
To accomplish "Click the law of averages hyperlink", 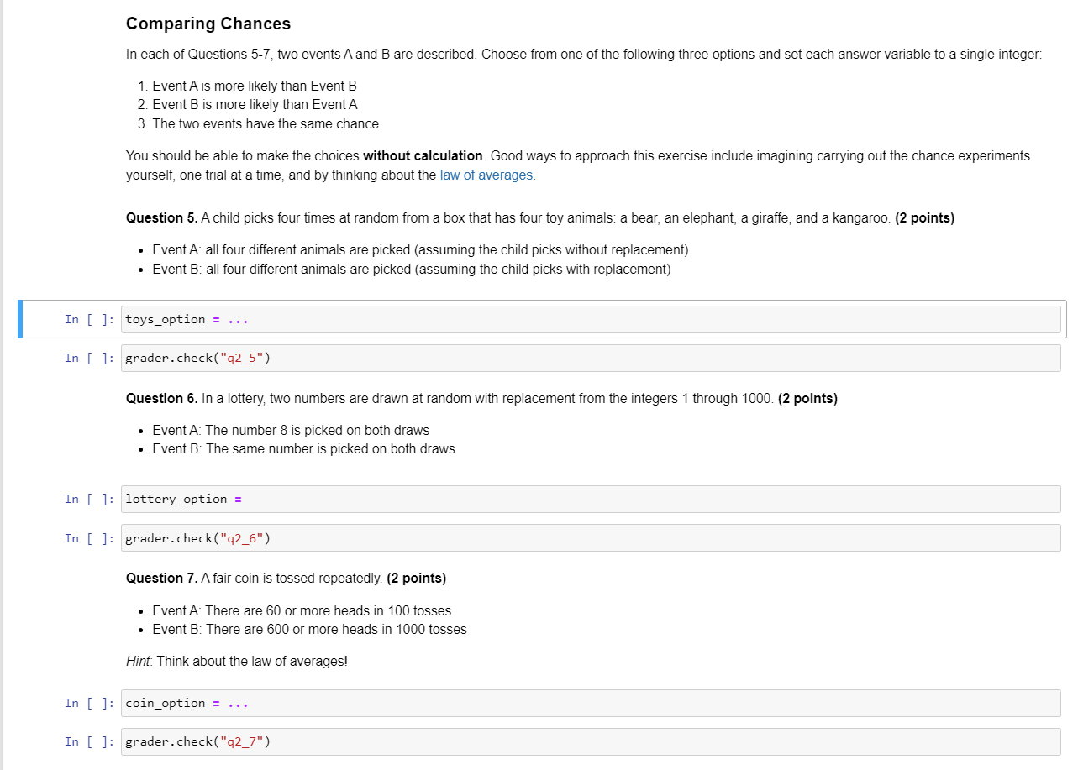I will [486, 175].
